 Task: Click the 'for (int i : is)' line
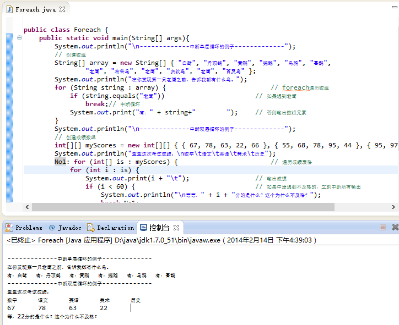104,170
